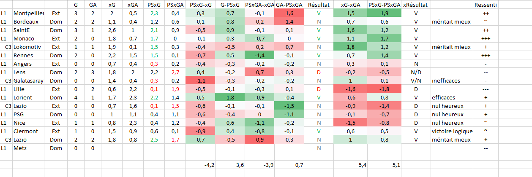Select the Montpellier team cell
Viewport: 532px width, 177px height.
(x=28, y=13)
